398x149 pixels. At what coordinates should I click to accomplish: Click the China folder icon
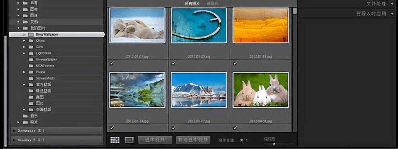31,41
